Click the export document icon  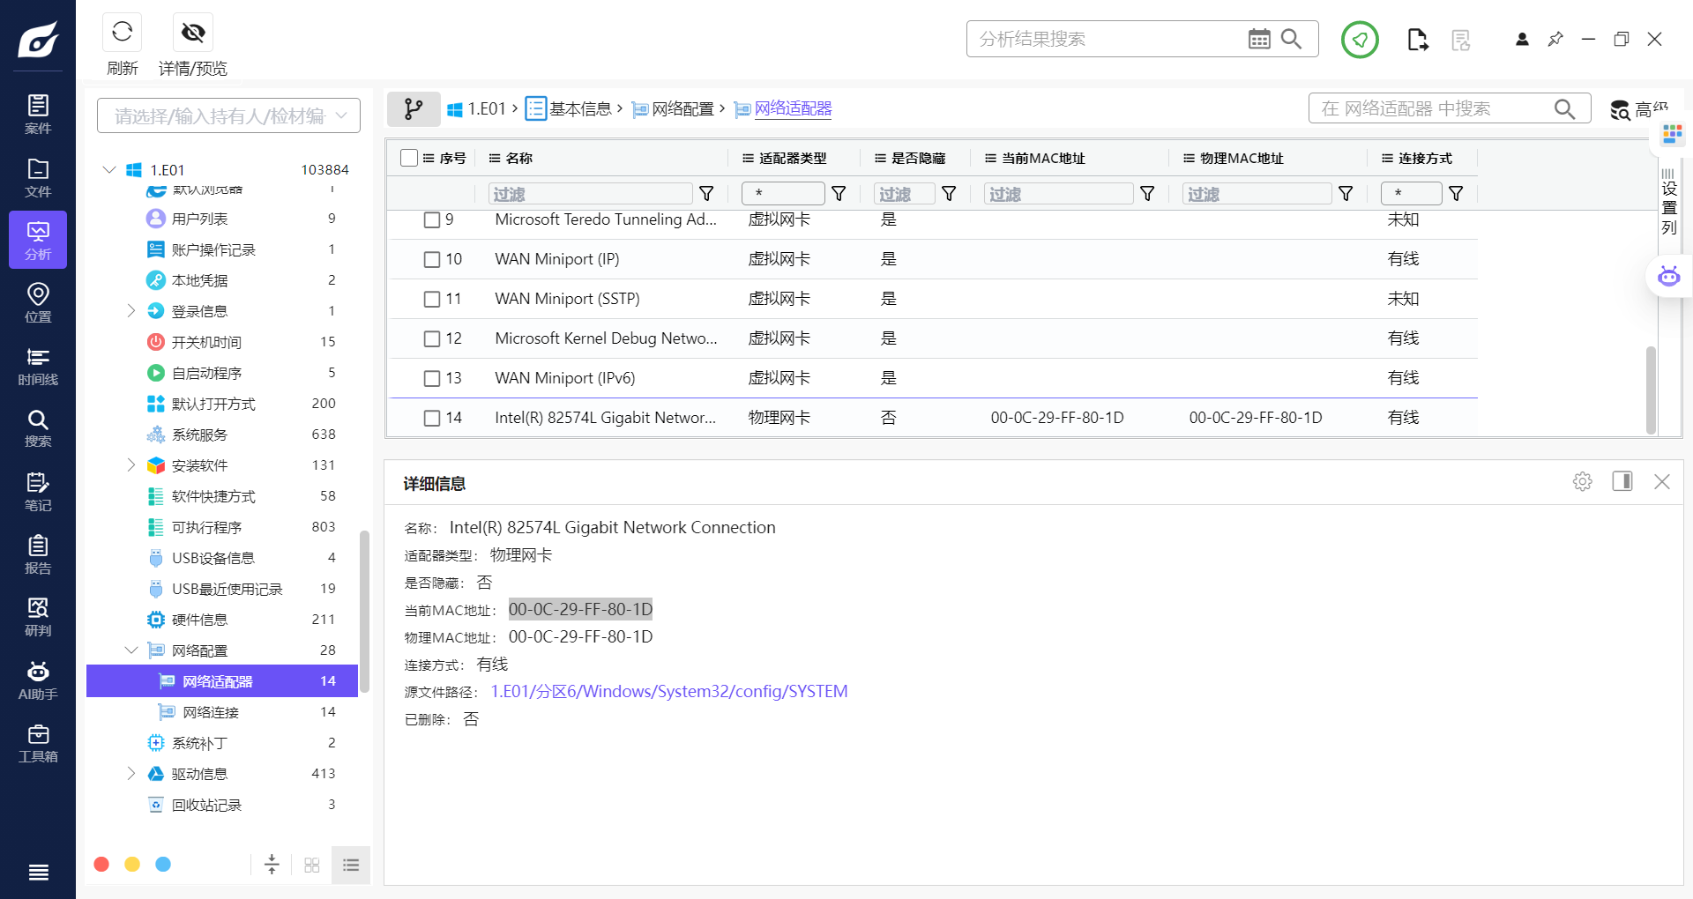(1417, 40)
